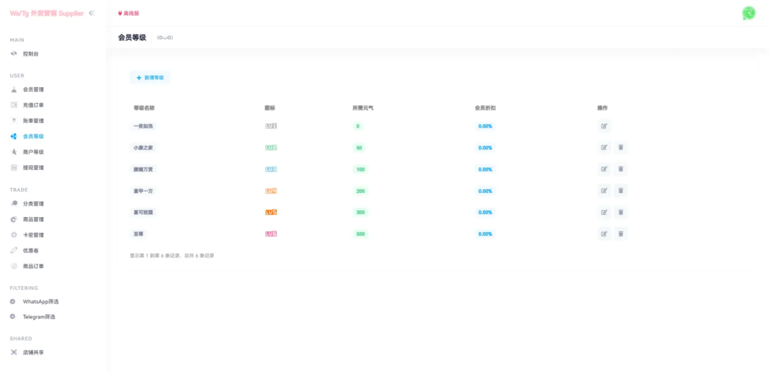The image size is (769, 374).
Task: Open 控制台 dashboard in sidebar
Action: (x=30, y=54)
